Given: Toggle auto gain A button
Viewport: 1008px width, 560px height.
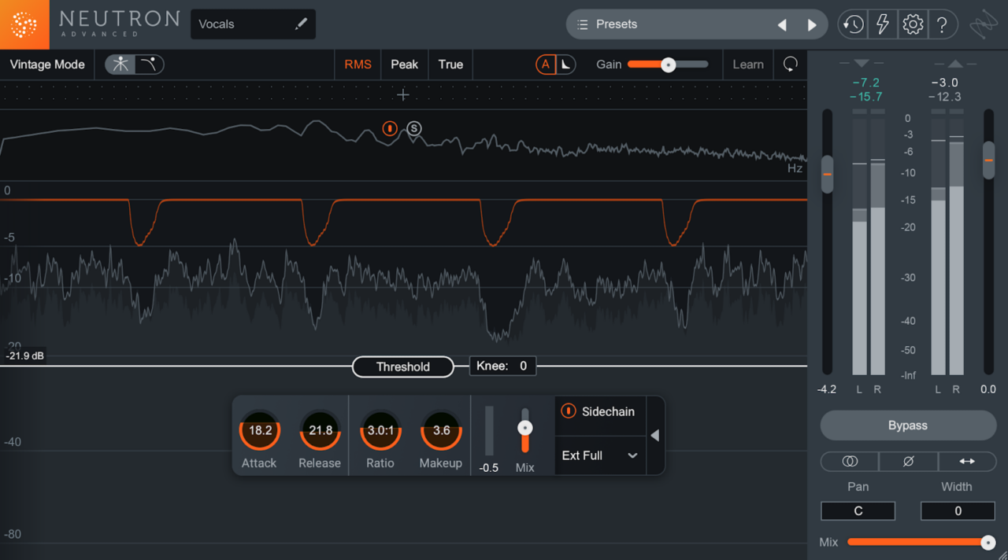Looking at the screenshot, I should point(545,64).
